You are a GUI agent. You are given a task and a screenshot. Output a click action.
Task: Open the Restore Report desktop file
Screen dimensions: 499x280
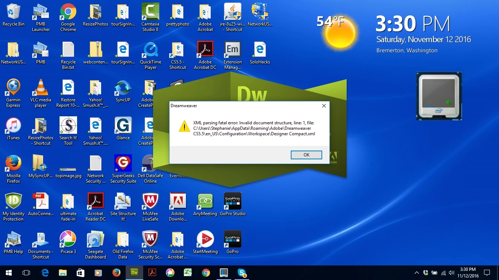coord(68,93)
